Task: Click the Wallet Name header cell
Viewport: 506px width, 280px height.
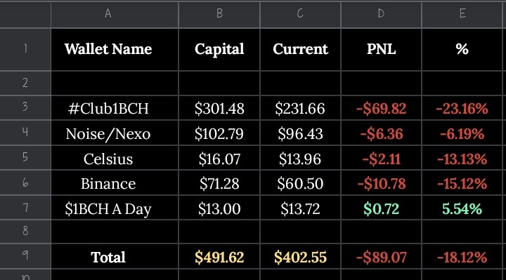Action: coord(115,49)
